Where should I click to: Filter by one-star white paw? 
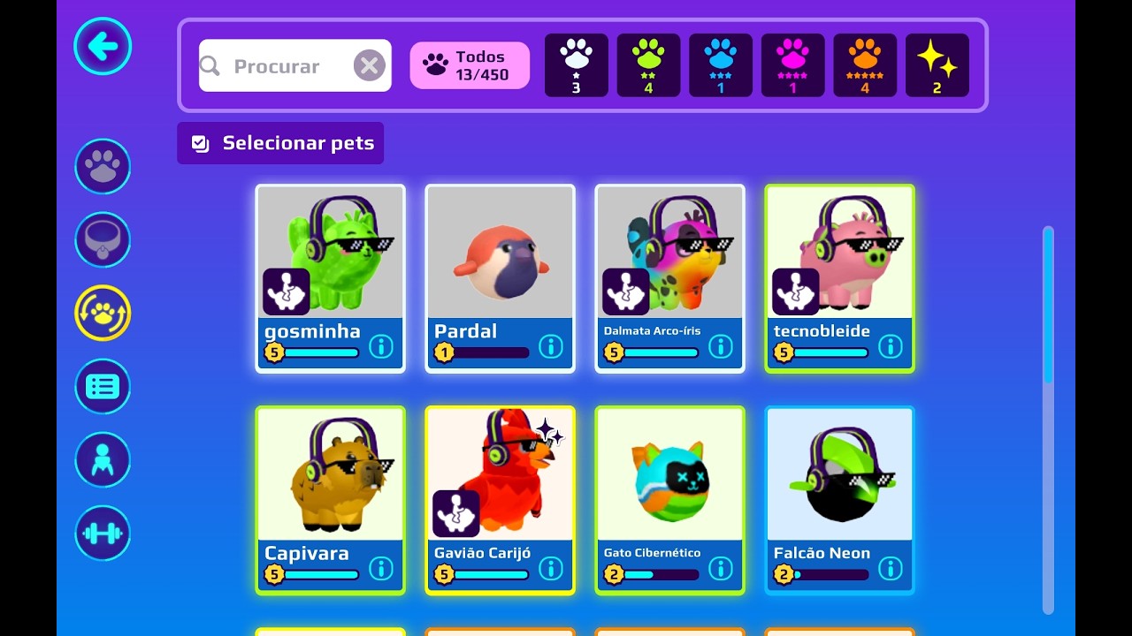577,65
